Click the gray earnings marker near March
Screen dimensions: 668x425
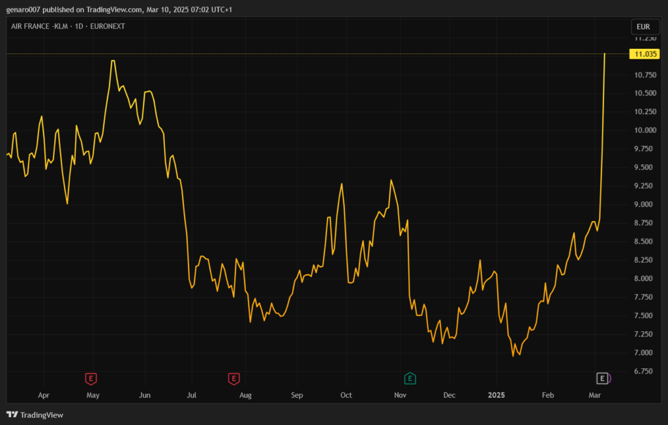[x=603, y=378]
